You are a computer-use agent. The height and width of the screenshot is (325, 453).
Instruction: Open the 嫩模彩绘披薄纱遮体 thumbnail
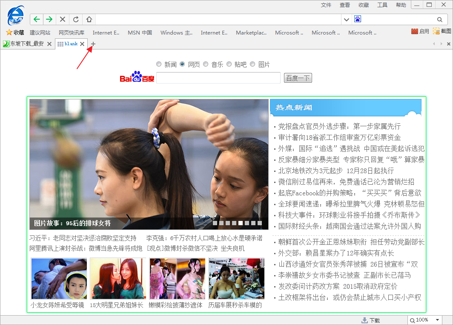pos(177,279)
